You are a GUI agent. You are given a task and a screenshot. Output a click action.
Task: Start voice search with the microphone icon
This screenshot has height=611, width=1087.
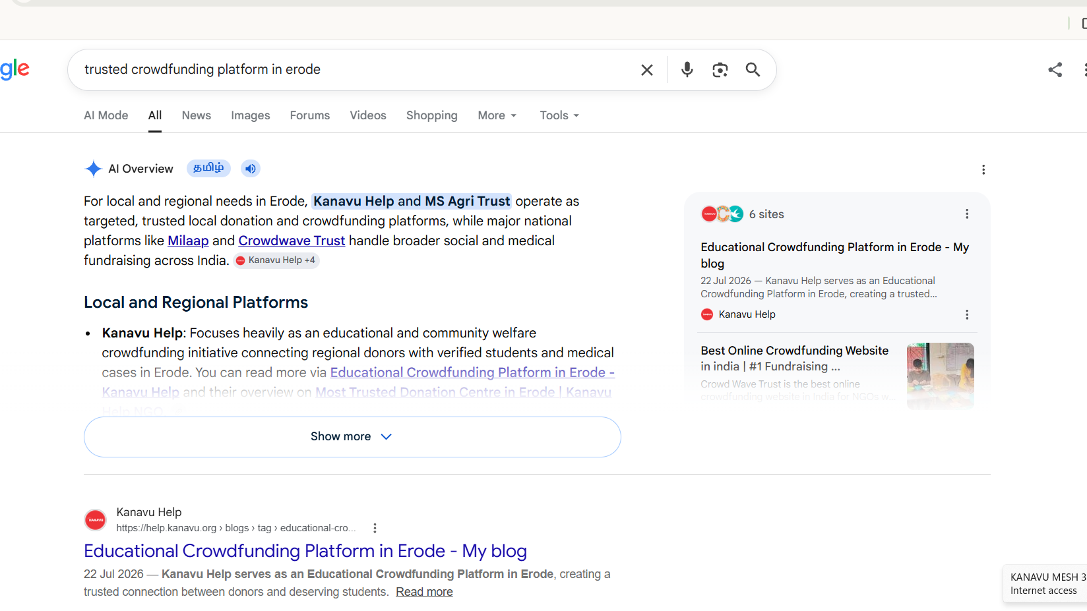(x=687, y=70)
